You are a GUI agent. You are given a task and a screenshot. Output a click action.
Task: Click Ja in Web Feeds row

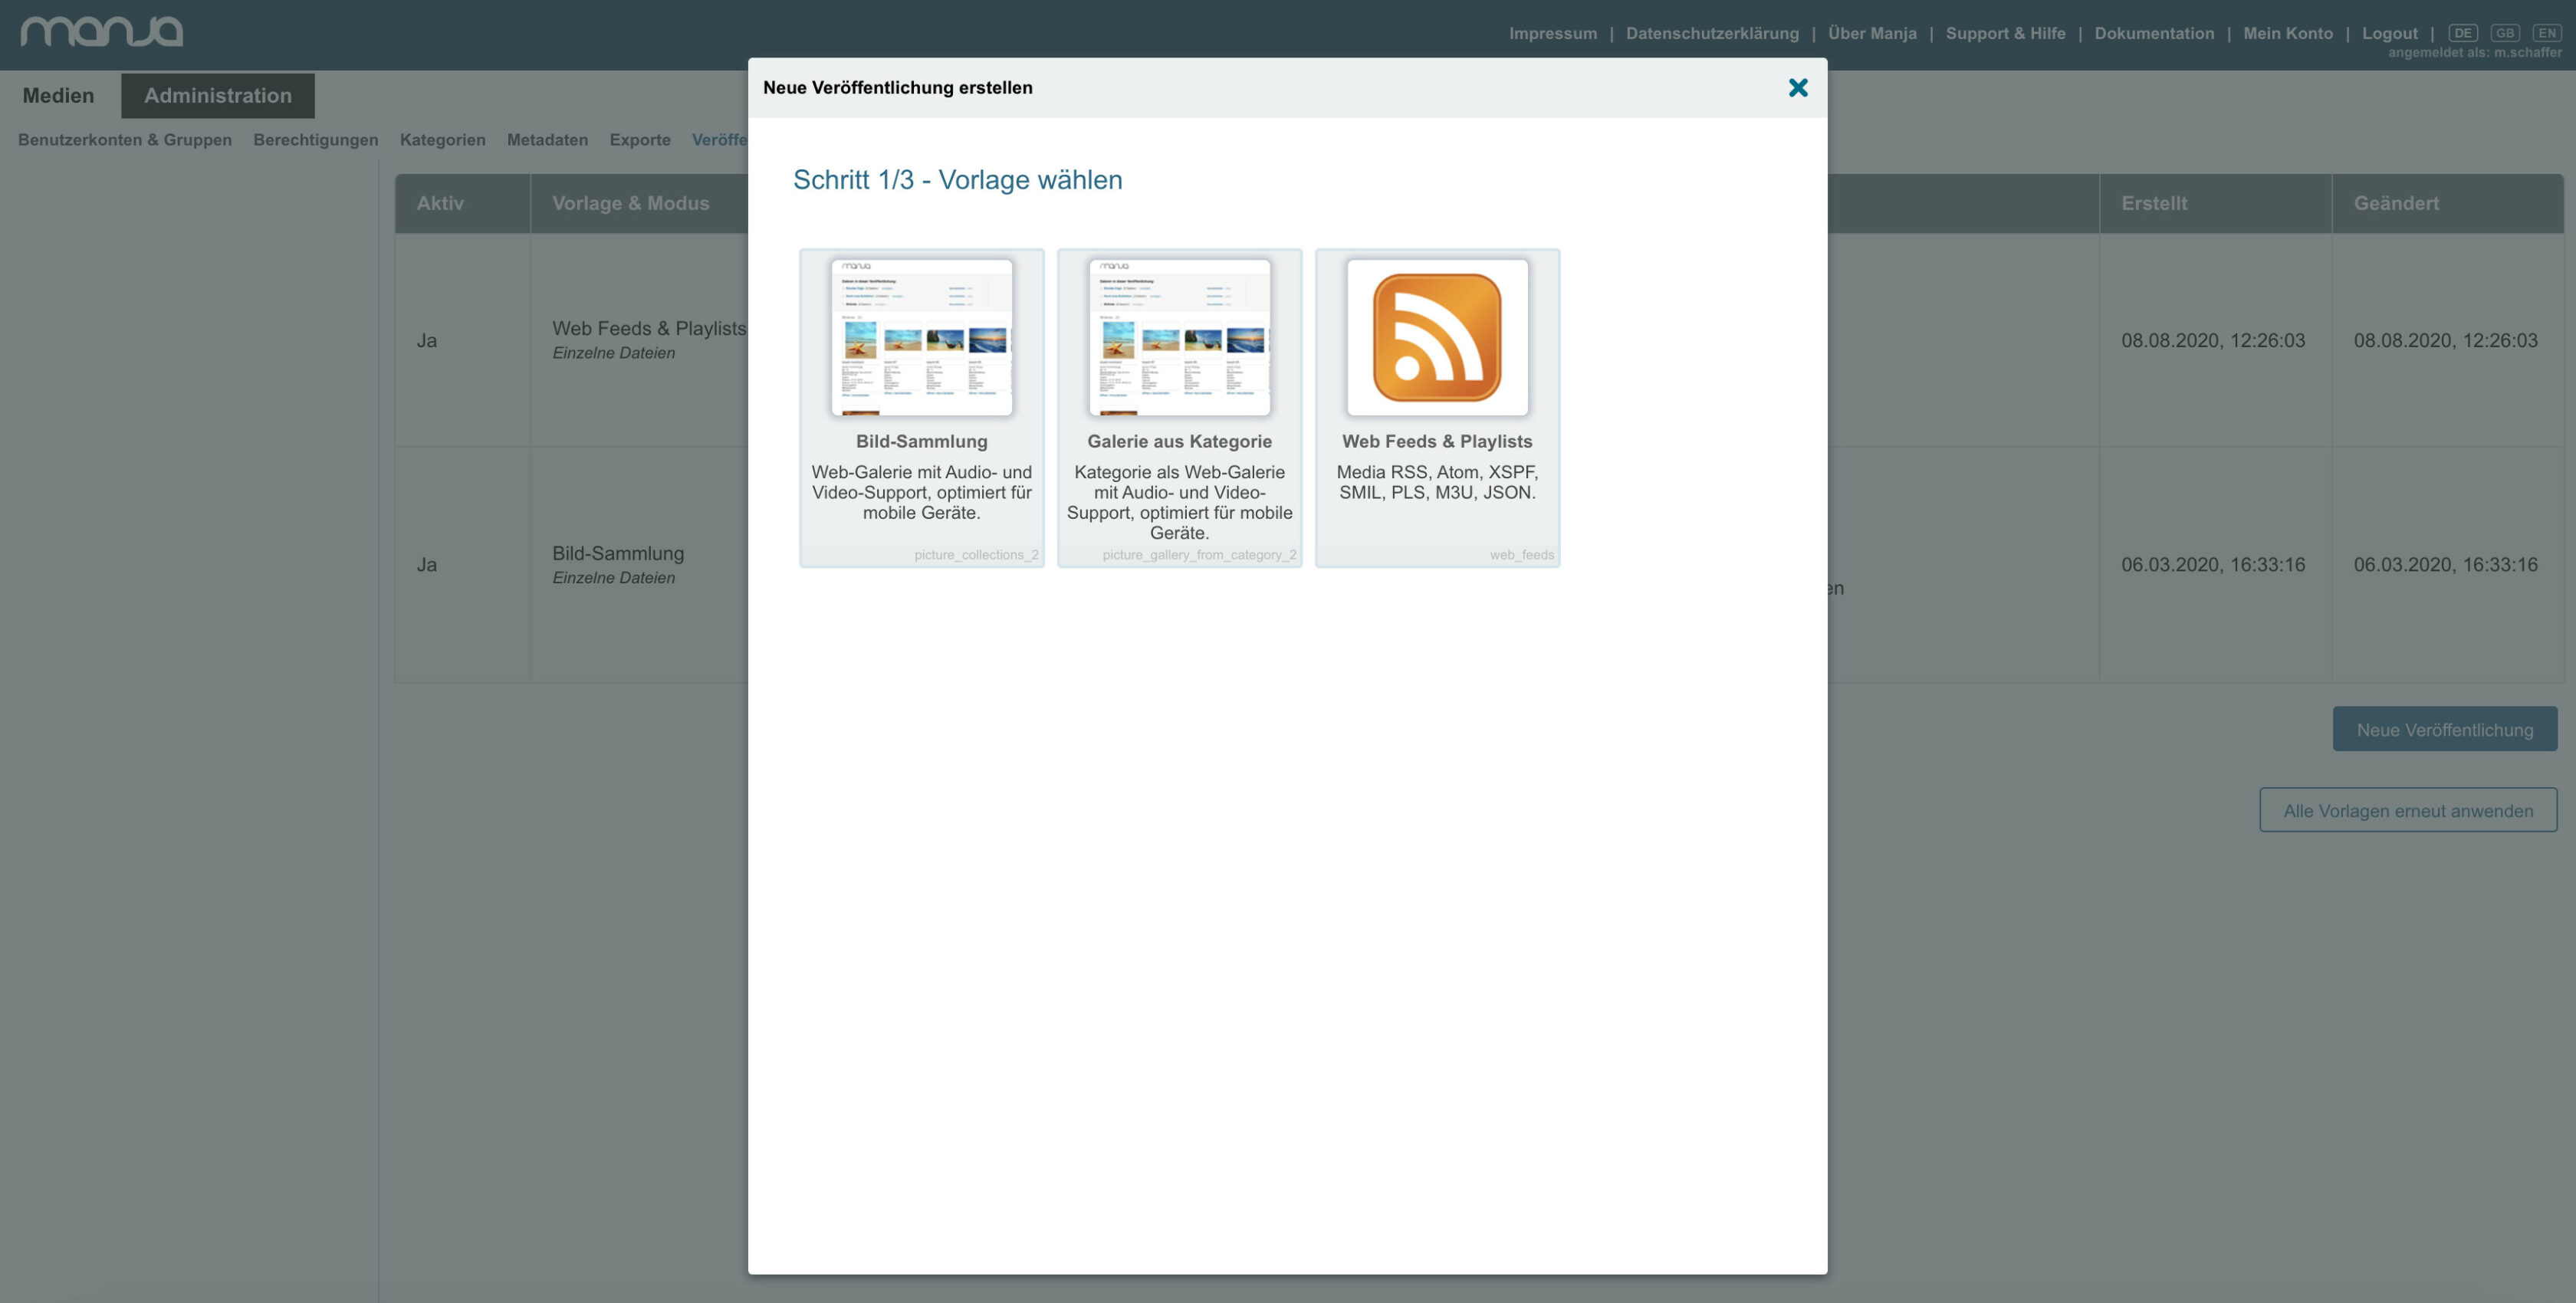pos(427,340)
